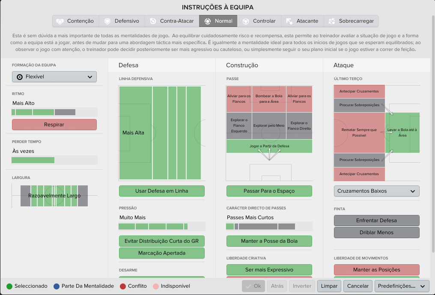Click the Controlar mentality icon
This screenshot has width=435, height=295.
[x=246, y=21]
